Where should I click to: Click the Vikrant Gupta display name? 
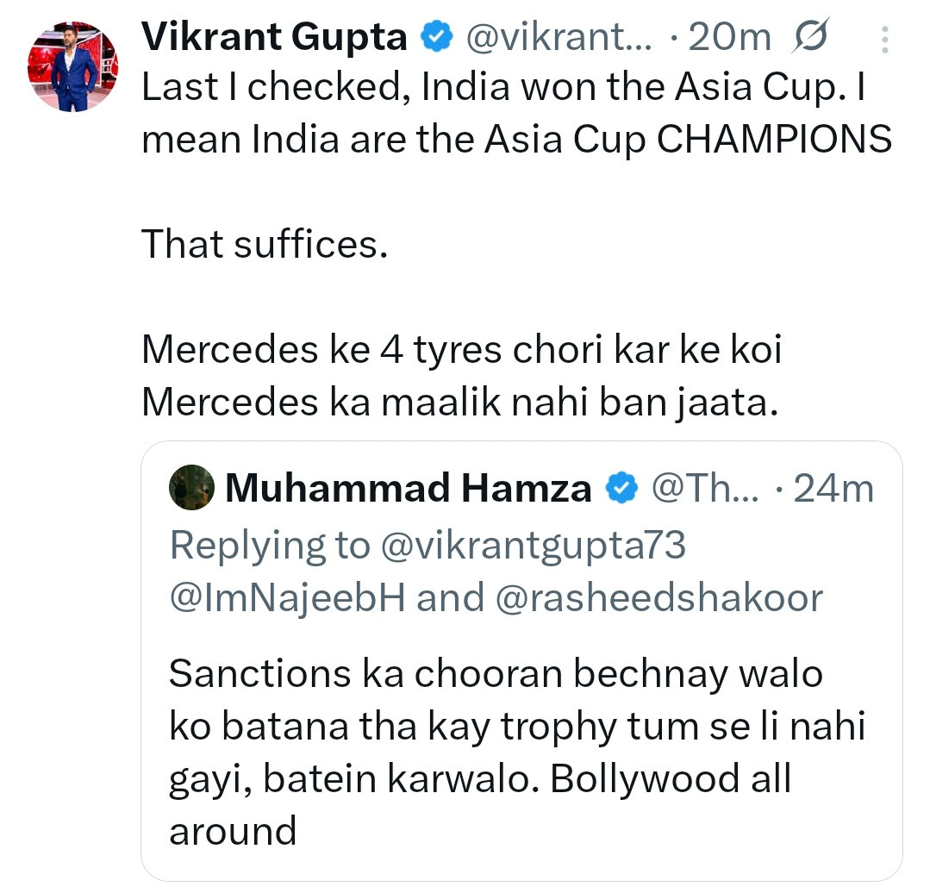[x=274, y=36]
